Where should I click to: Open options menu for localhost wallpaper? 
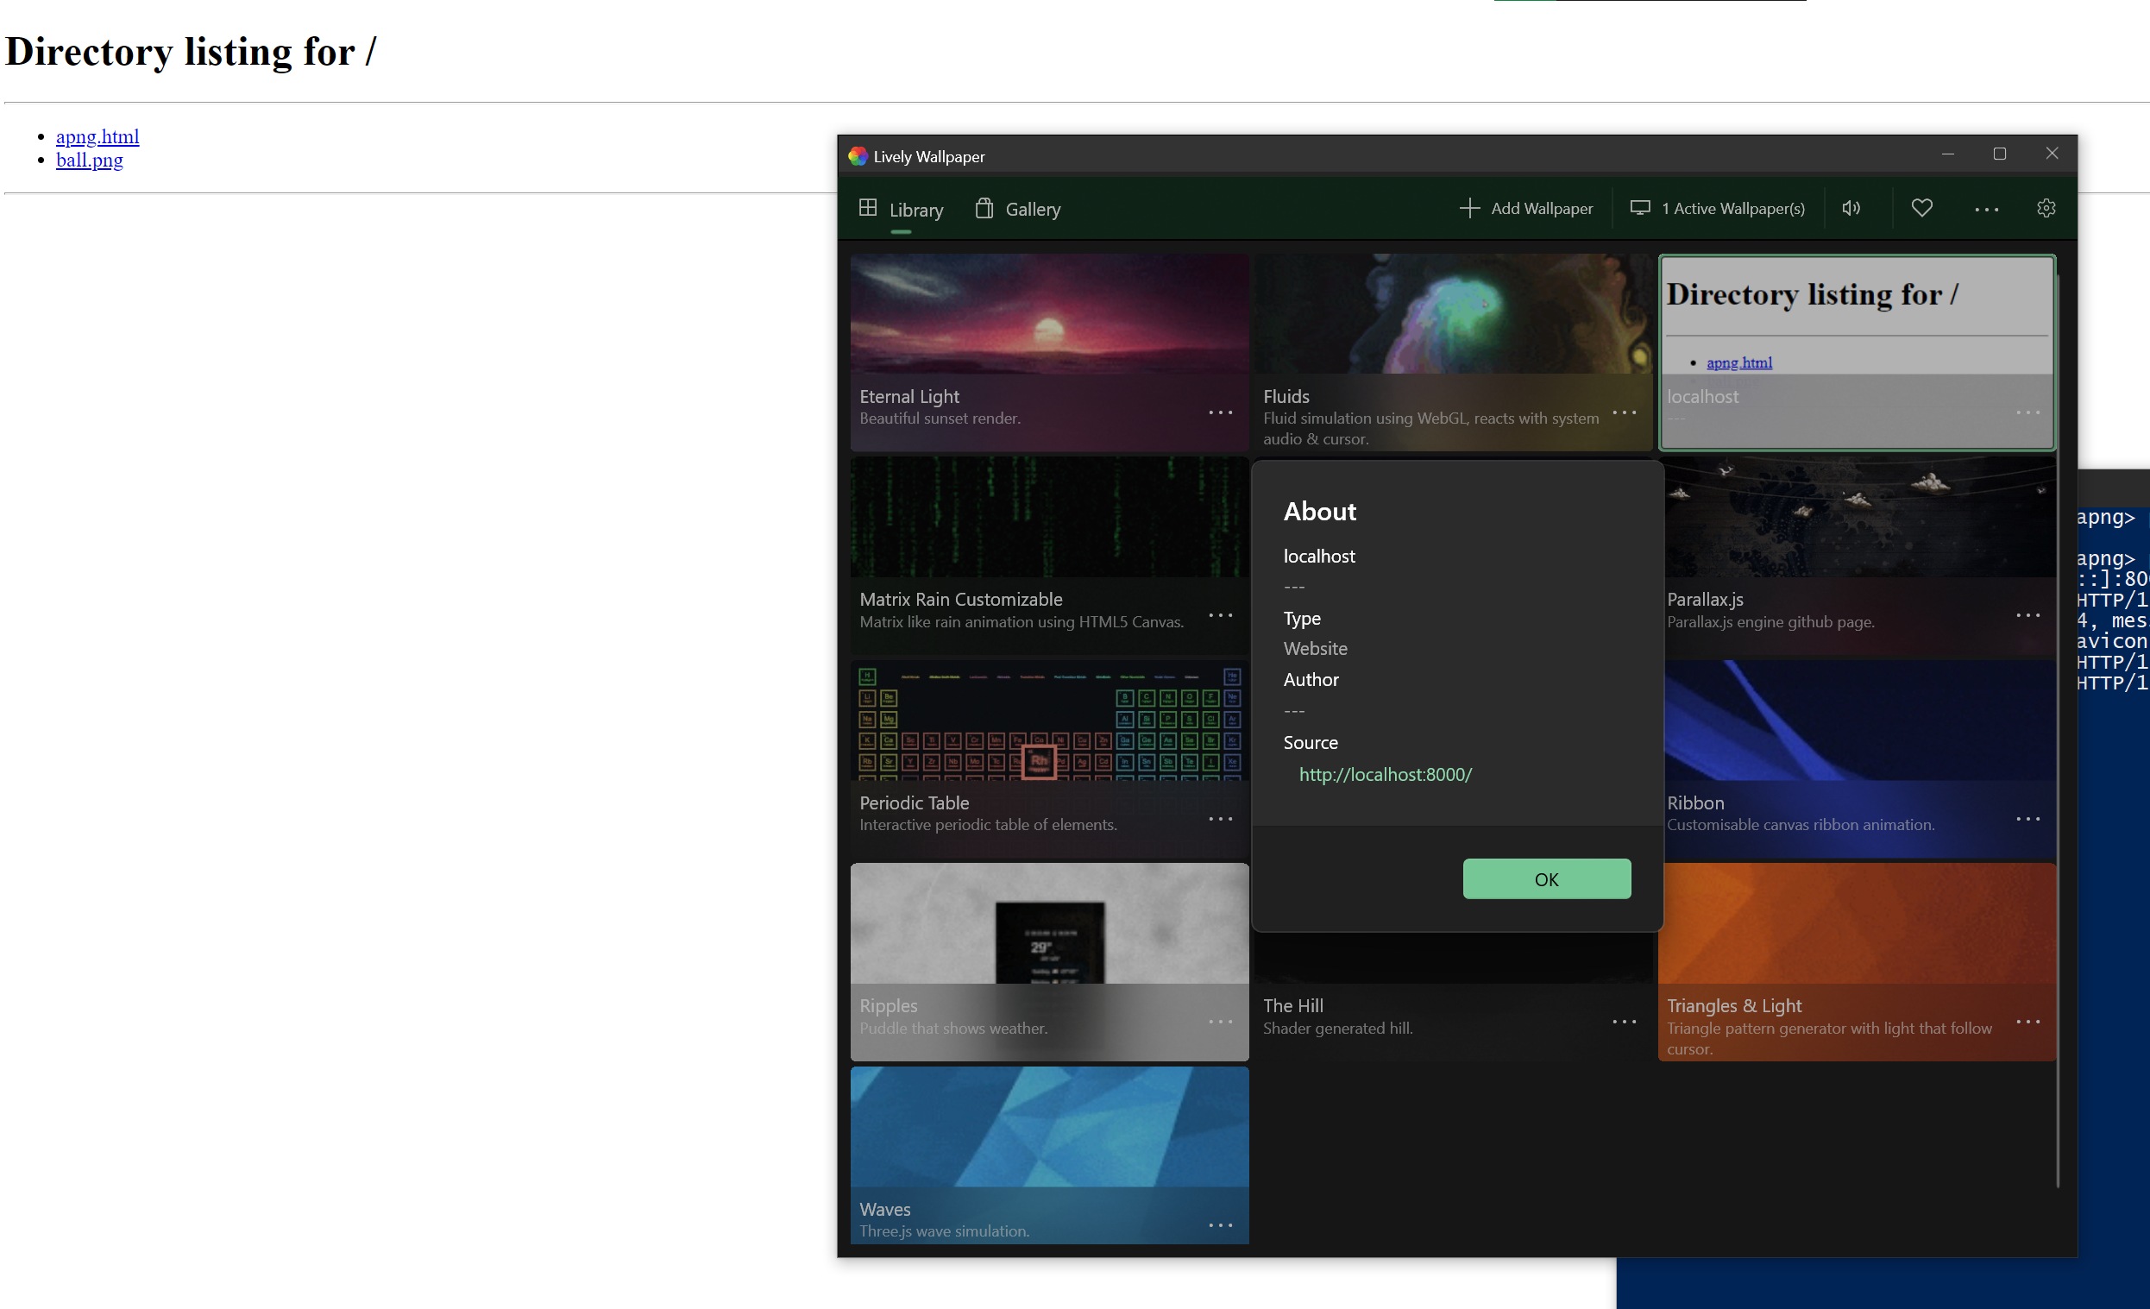pos(2027,412)
